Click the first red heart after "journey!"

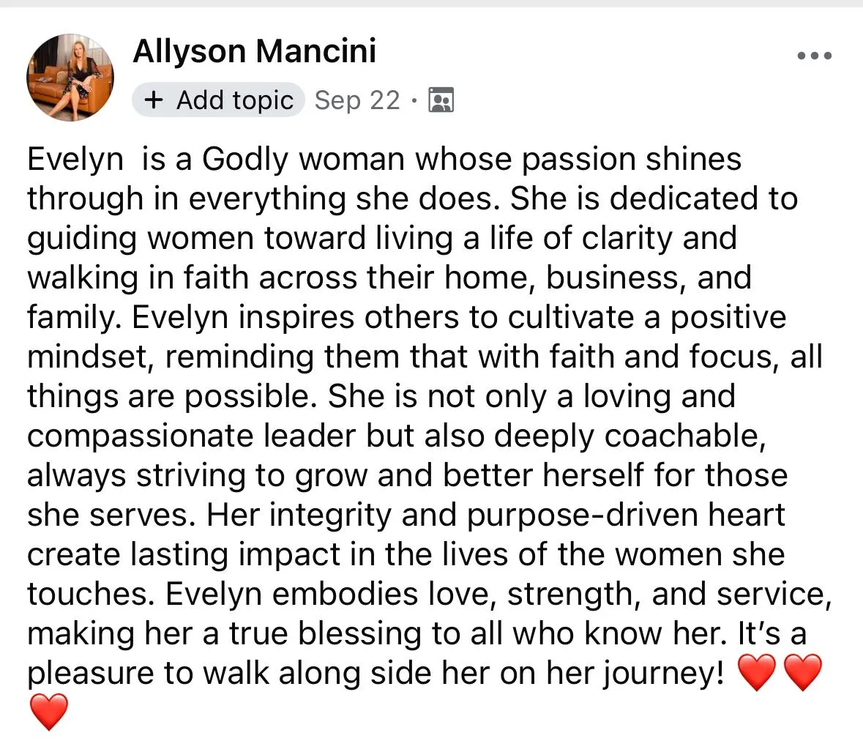tap(757, 673)
